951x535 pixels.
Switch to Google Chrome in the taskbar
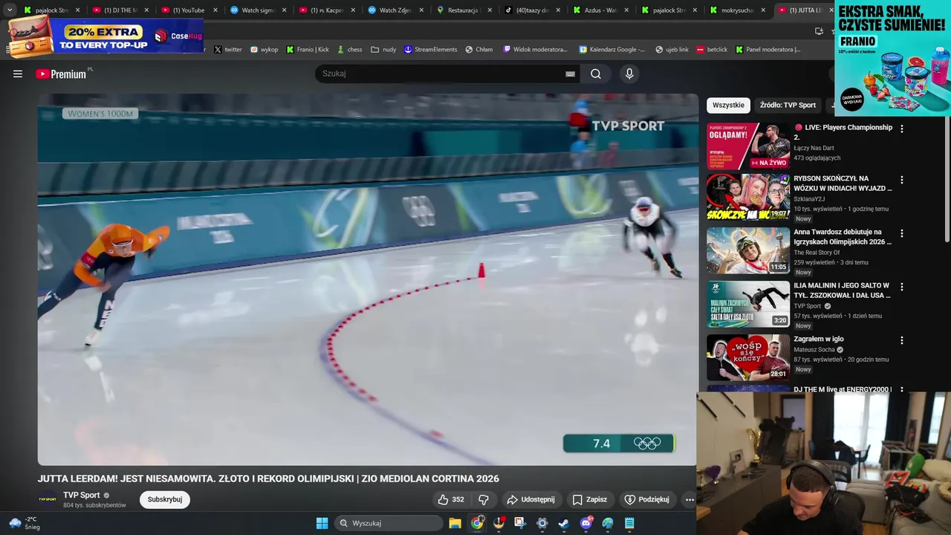click(477, 523)
